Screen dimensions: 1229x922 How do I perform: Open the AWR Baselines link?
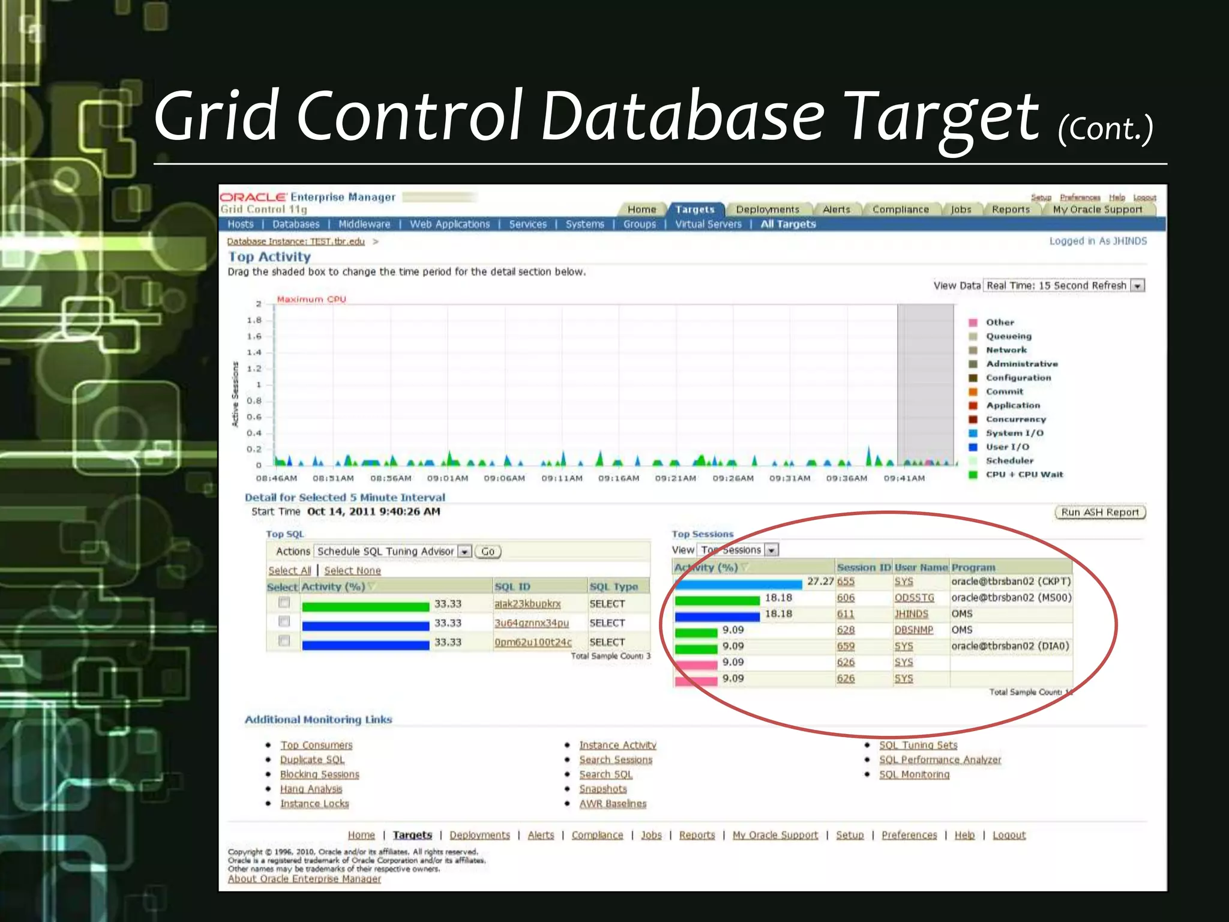point(613,804)
